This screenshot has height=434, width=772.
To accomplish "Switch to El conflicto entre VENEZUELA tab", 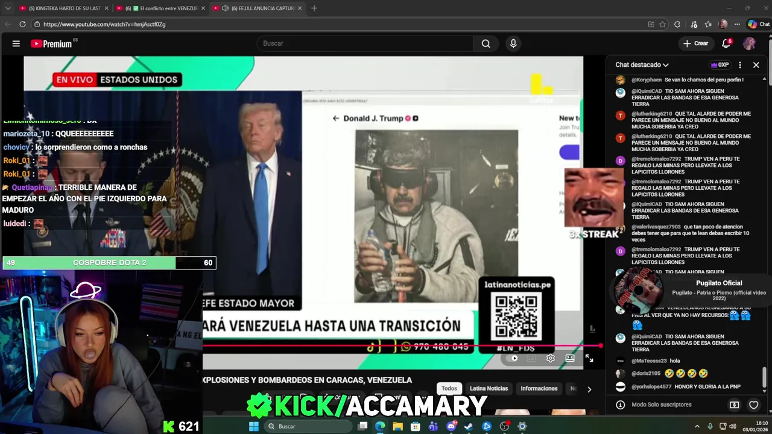I will [159, 8].
